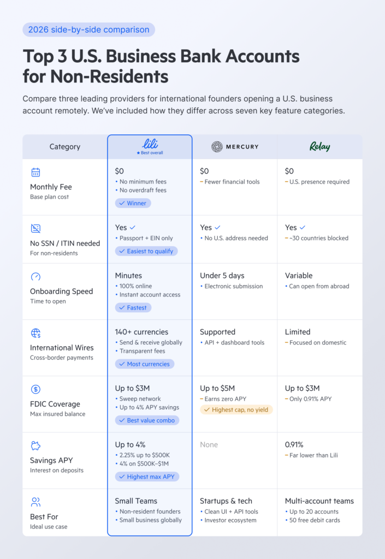Click the Best value combo badge
This screenshot has width=385, height=559.
(147, 420)
